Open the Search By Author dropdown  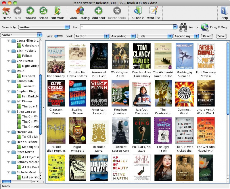coord(44,27)
